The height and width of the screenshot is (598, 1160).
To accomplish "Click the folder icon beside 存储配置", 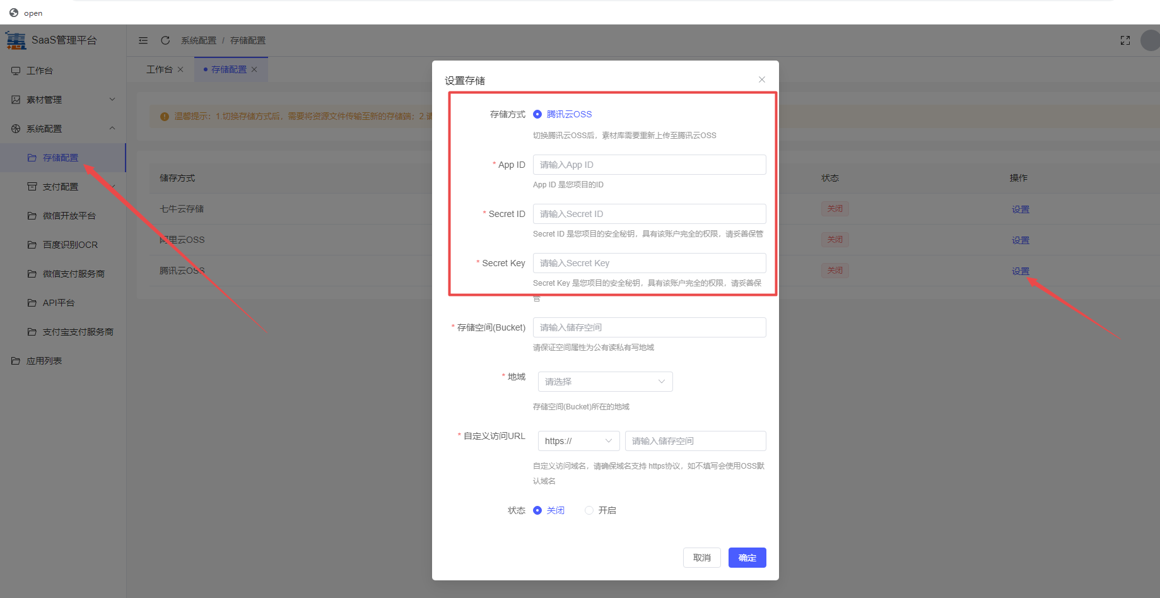I will 32,158.
